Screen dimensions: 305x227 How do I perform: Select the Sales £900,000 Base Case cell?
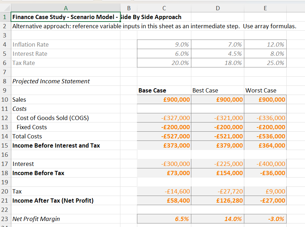pos(164,100)
